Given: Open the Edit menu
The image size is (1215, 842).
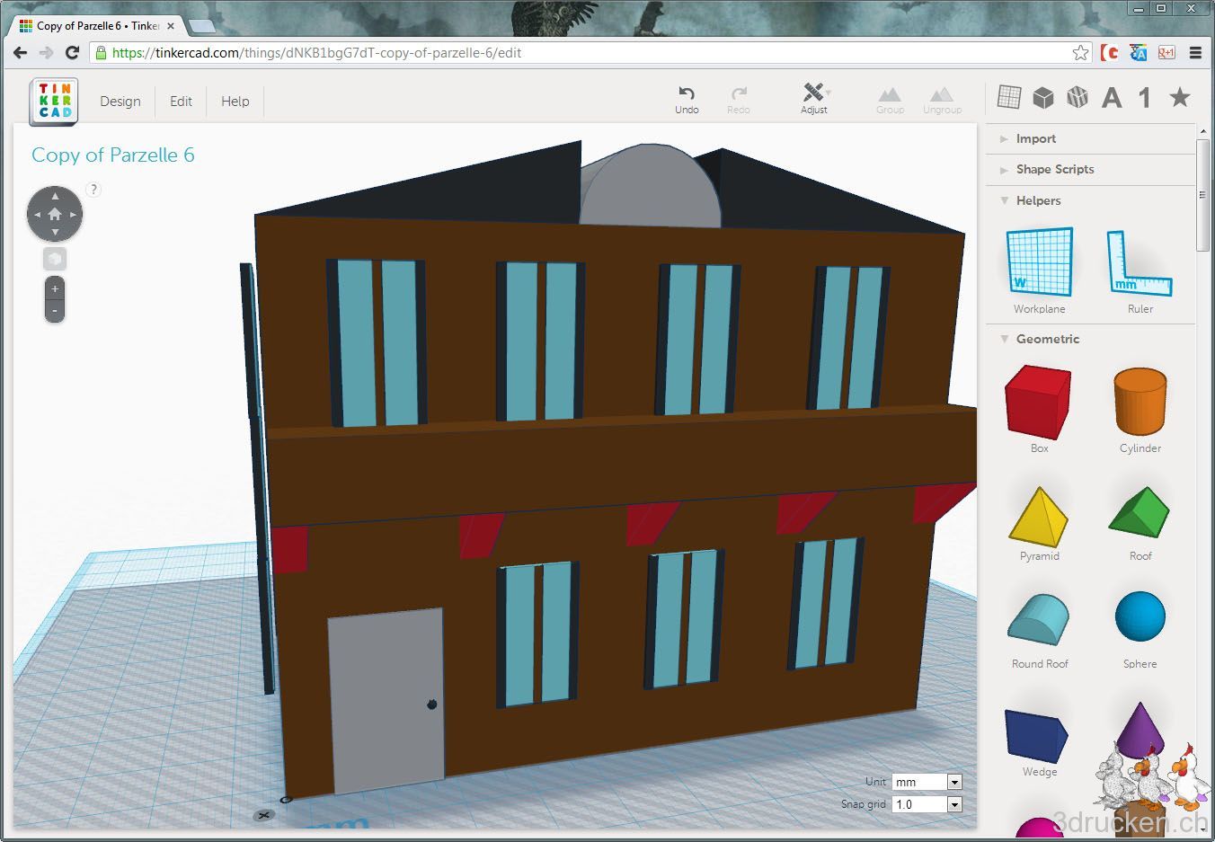Looking at the screenshot, I should [181, 102].
